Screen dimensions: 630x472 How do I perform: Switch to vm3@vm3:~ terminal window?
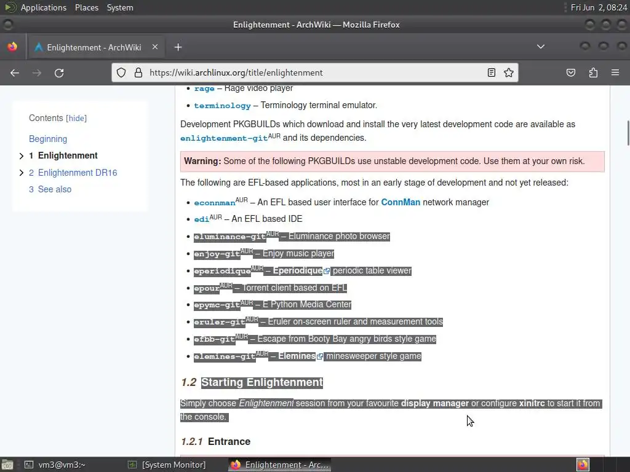point(55,465)
